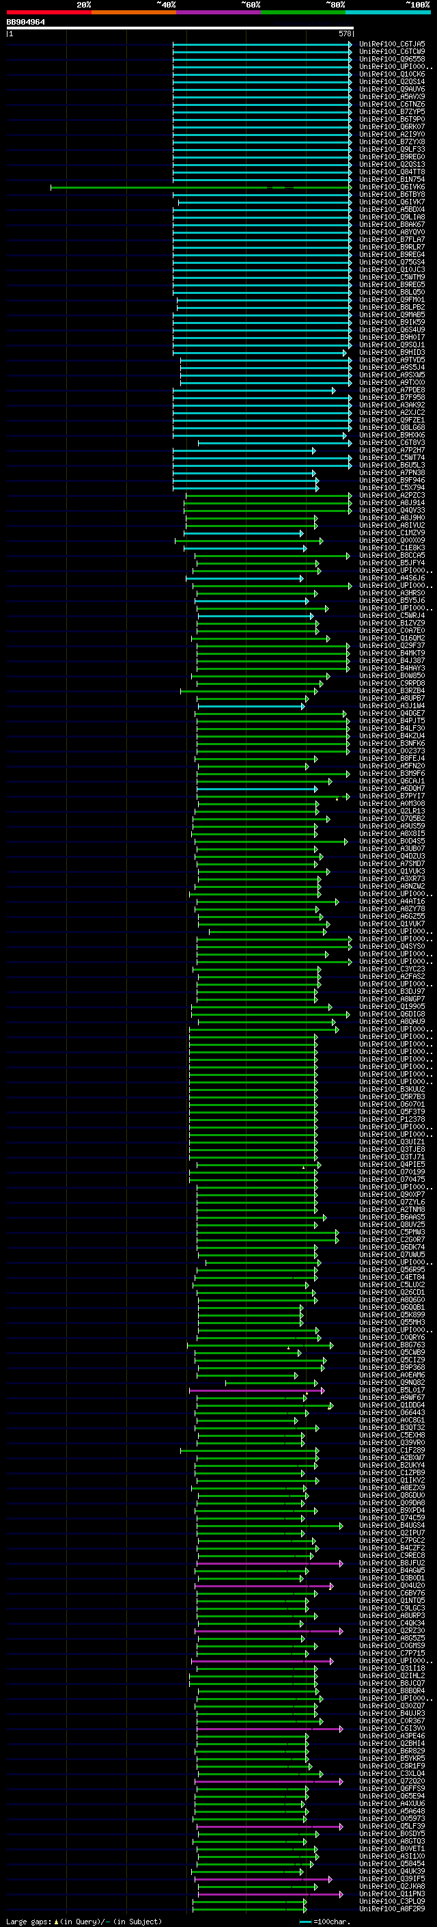
Task: Select the UniRef100_C5PMW3 label
Action: click(392, 1232)
